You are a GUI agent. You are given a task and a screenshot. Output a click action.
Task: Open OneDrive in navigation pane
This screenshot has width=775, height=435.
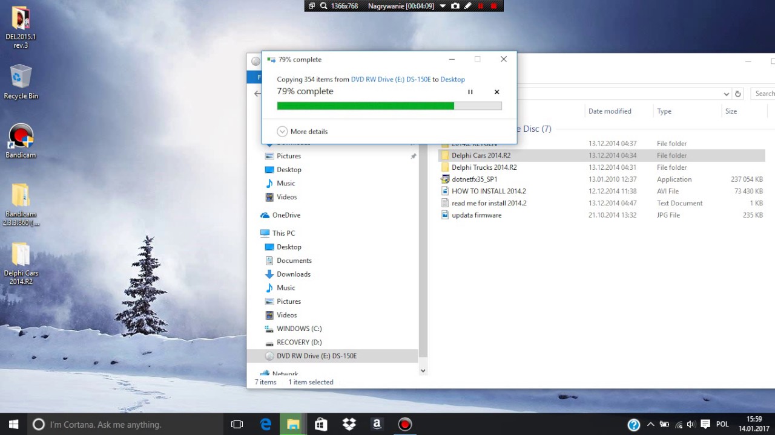tap(280, 215)
